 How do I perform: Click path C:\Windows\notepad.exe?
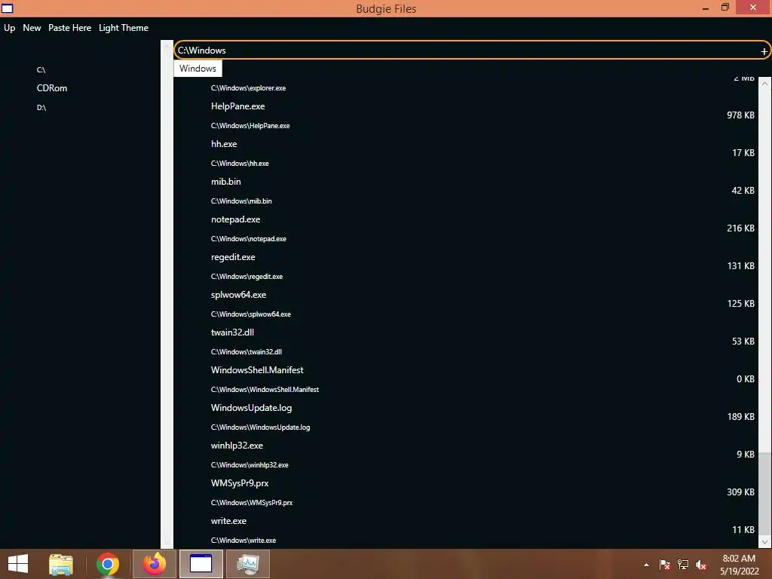pyautogui.click(x=249, y=239)
